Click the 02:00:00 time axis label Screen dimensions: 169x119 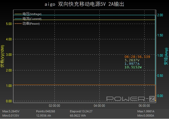click(x=54, y=106)
